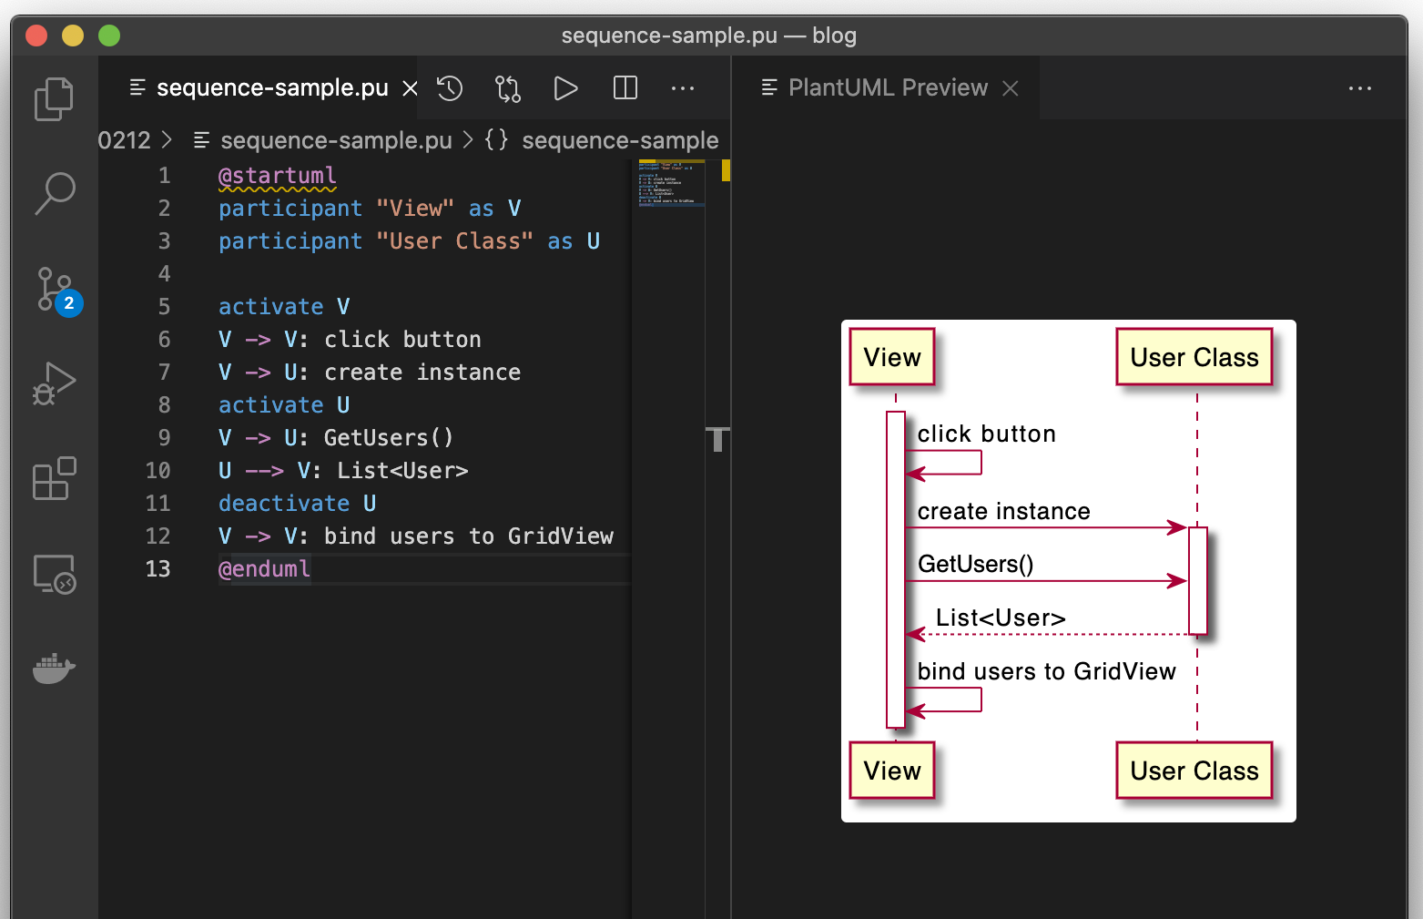
Task: Open file history via the clock icon
Action: point(449,87)
